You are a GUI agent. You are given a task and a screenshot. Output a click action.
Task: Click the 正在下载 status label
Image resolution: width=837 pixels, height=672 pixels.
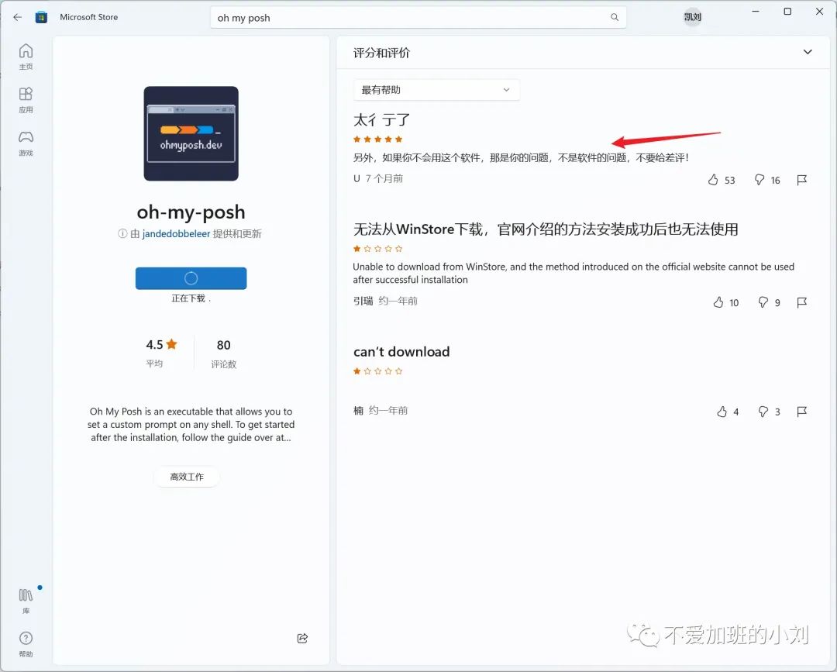click(191, 298)
